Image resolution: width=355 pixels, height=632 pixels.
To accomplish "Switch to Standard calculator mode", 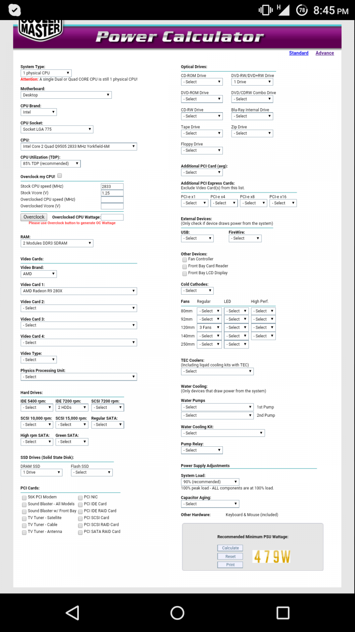I will (299, 53).
